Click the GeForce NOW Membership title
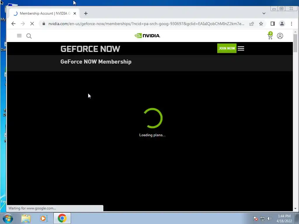Image resolution: width=299 pixels, height=224 pixels. [x=96, y=62]
